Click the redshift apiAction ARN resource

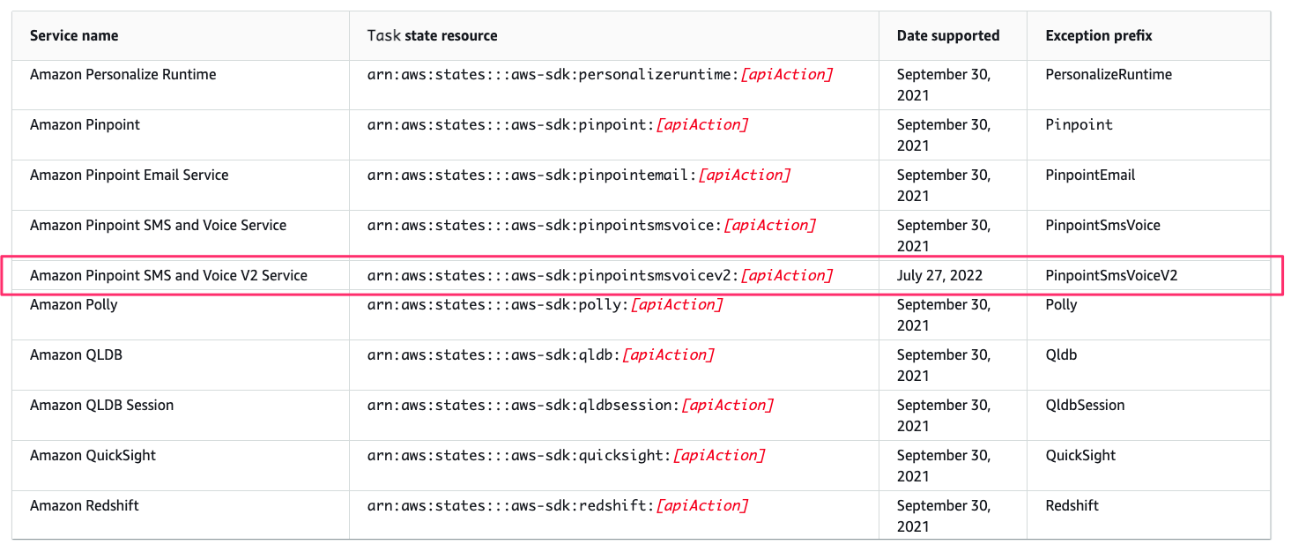click(558, 506)
